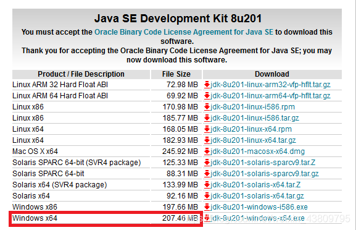Select the 207.46 MB file size
Viewport: 356px width, 230px height.
click(x=180, y=218)
